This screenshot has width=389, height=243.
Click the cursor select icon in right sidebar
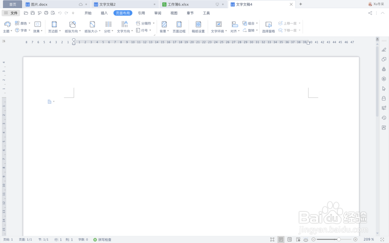[x=384, y=89]
